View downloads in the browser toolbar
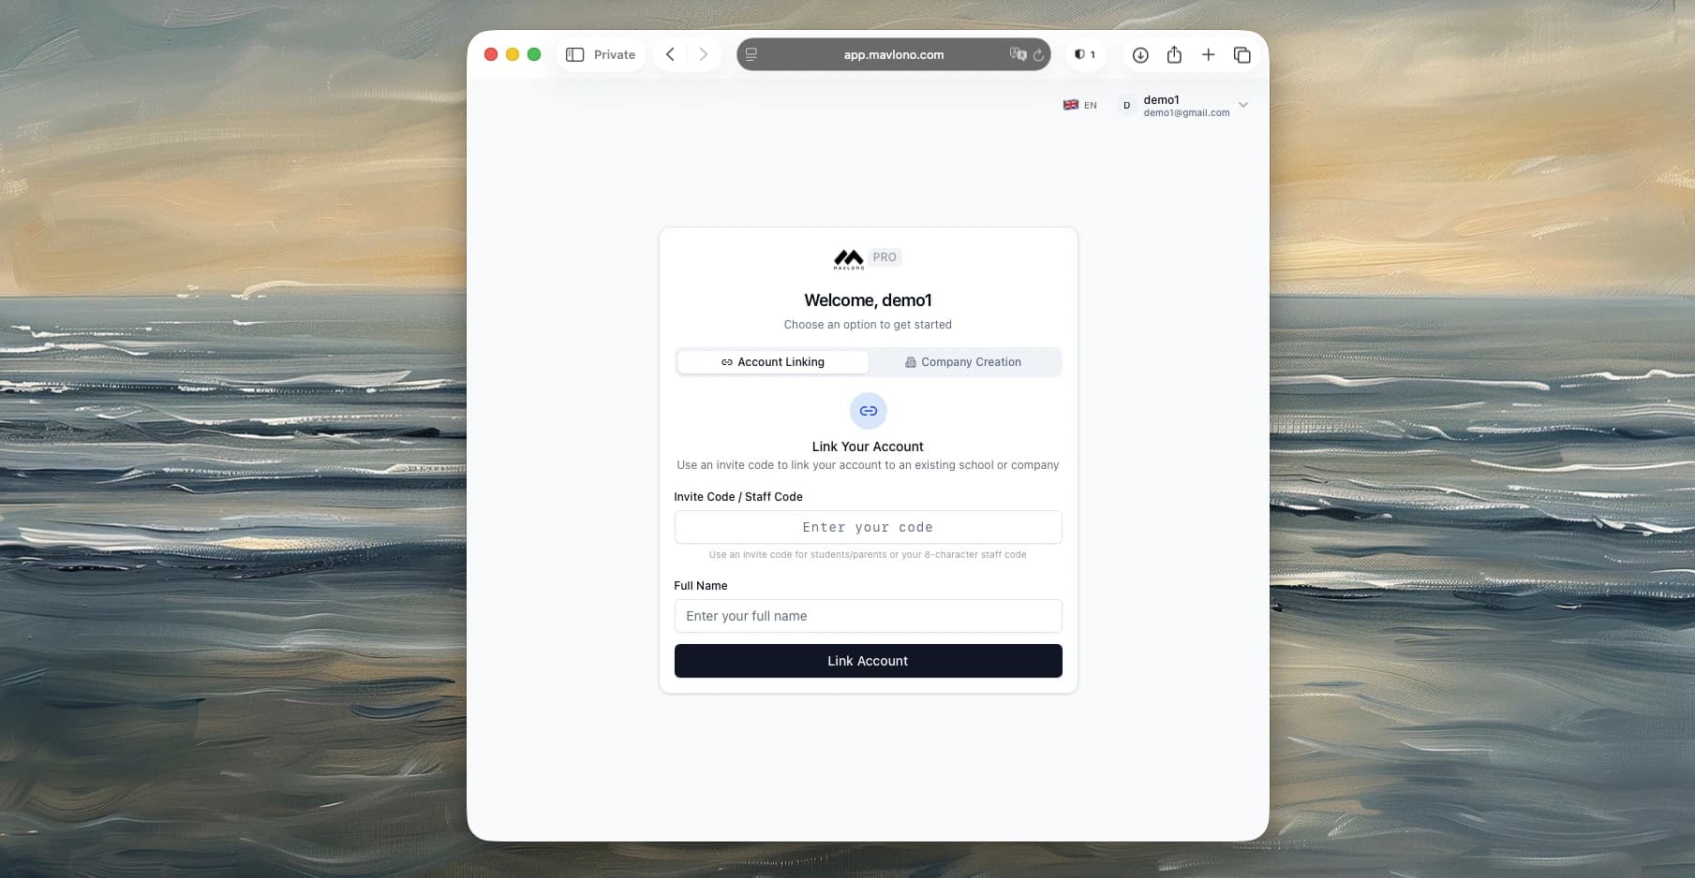This screenshot has height=878, width=1695. point(1140,54)
